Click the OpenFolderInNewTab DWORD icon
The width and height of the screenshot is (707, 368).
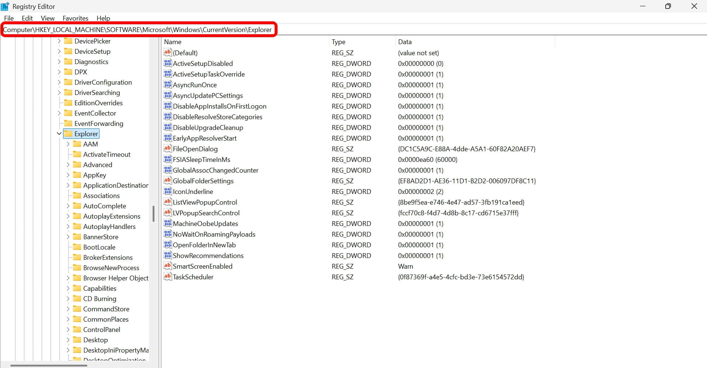pos(168,244)
